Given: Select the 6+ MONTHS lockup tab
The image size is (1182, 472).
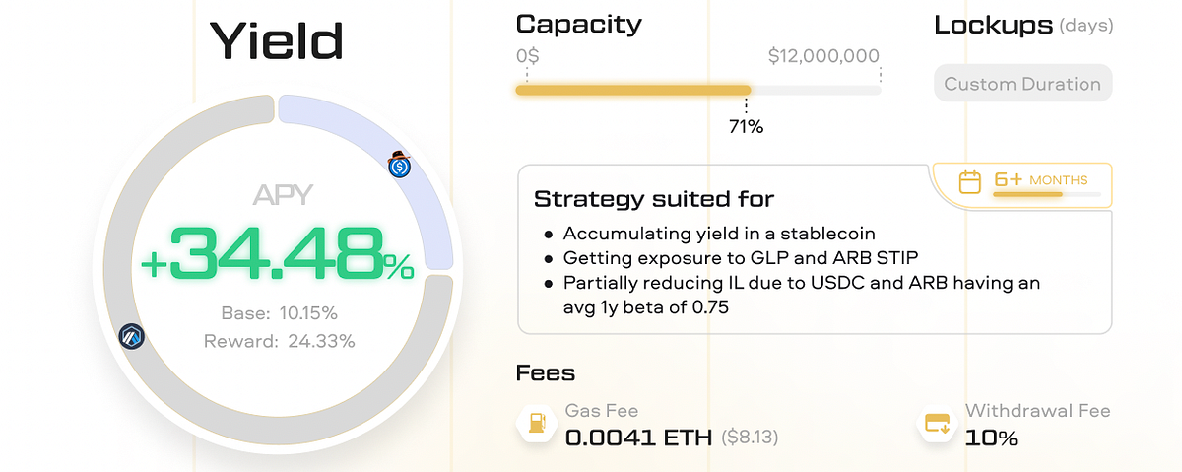Looking at the screenshot, I should tap(1022, 184).
